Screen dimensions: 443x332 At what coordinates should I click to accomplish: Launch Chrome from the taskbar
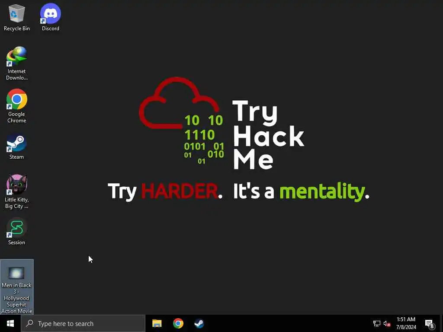(178, 323)
